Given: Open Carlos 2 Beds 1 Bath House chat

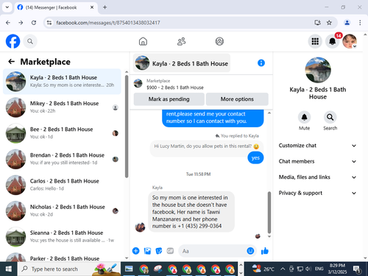Looking at the screenshot, I should (62, 185).
